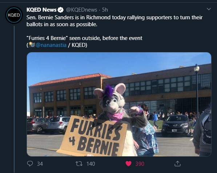This screenshot has width=217, height=173.
Task: Open the share upload icon
Action: tap(177, 164)
